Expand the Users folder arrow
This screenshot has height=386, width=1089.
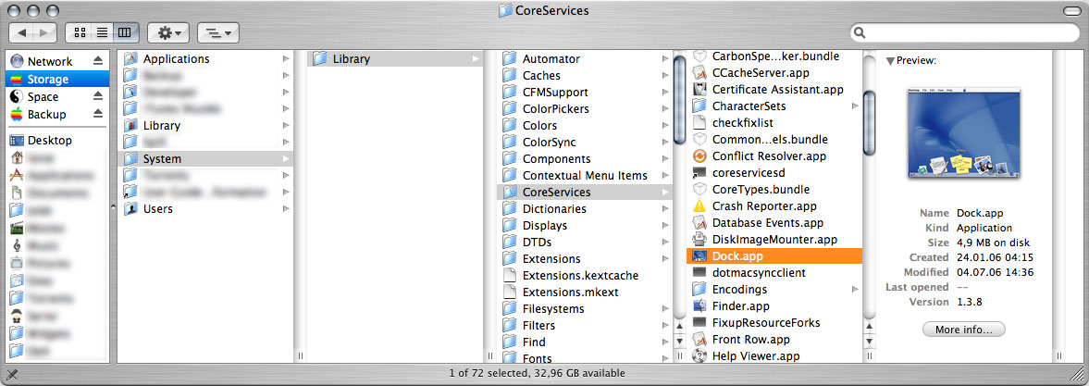click(x=286, y=209)
